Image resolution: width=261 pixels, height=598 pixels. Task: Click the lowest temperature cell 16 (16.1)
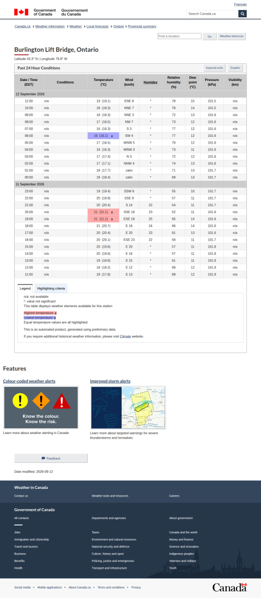(x=103, y=136)
